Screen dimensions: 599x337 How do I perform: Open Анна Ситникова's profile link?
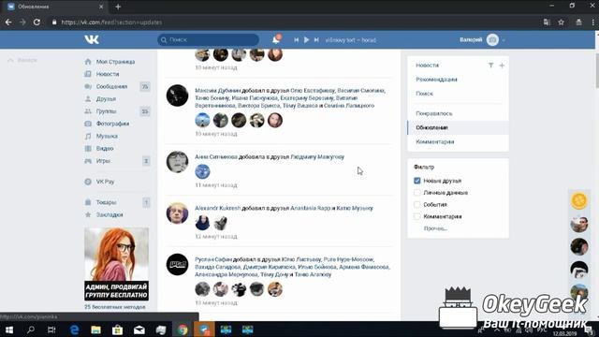tap(216, 156)
